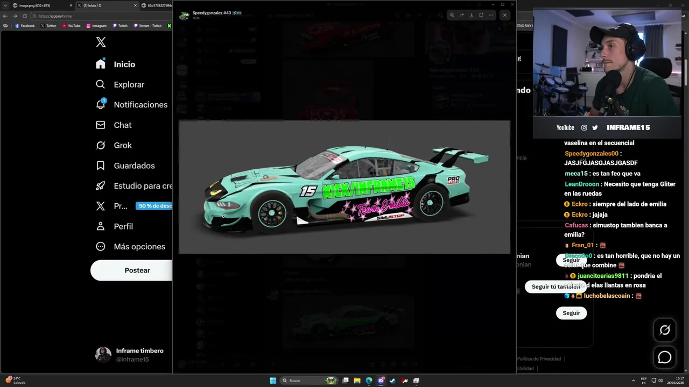Open the Windows Start menu

pos(273,381)
